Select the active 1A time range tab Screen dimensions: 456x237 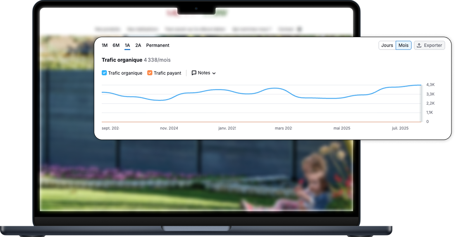(x=127, y=45)
